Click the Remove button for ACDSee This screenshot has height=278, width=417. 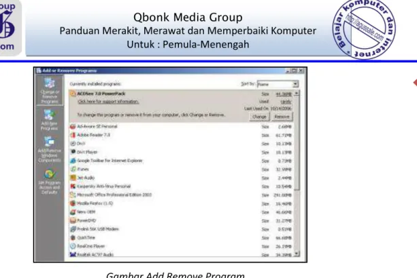click(x=282, y=117)
